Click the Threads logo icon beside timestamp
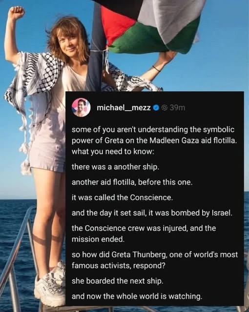Image resolution: width=249 pixels, height=312 pixels. (x=165, y=108)
